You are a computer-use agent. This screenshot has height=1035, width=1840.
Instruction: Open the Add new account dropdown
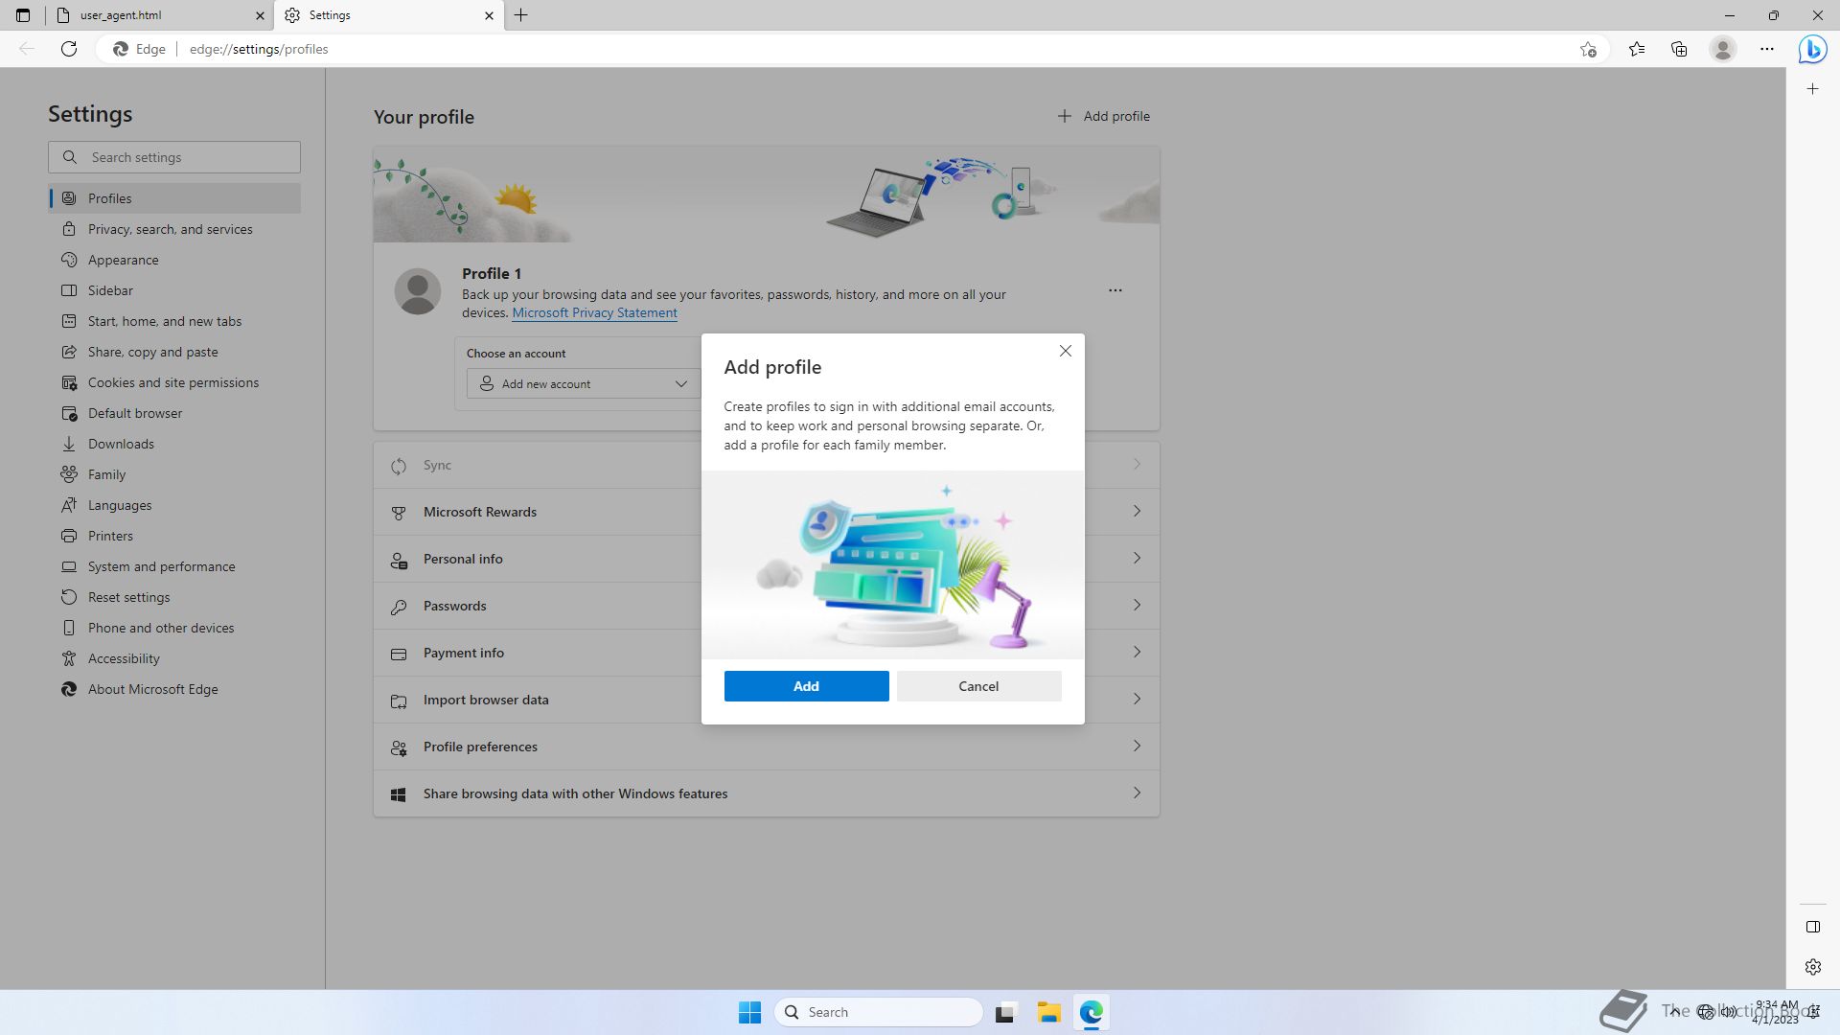click(x=584, y=383)
